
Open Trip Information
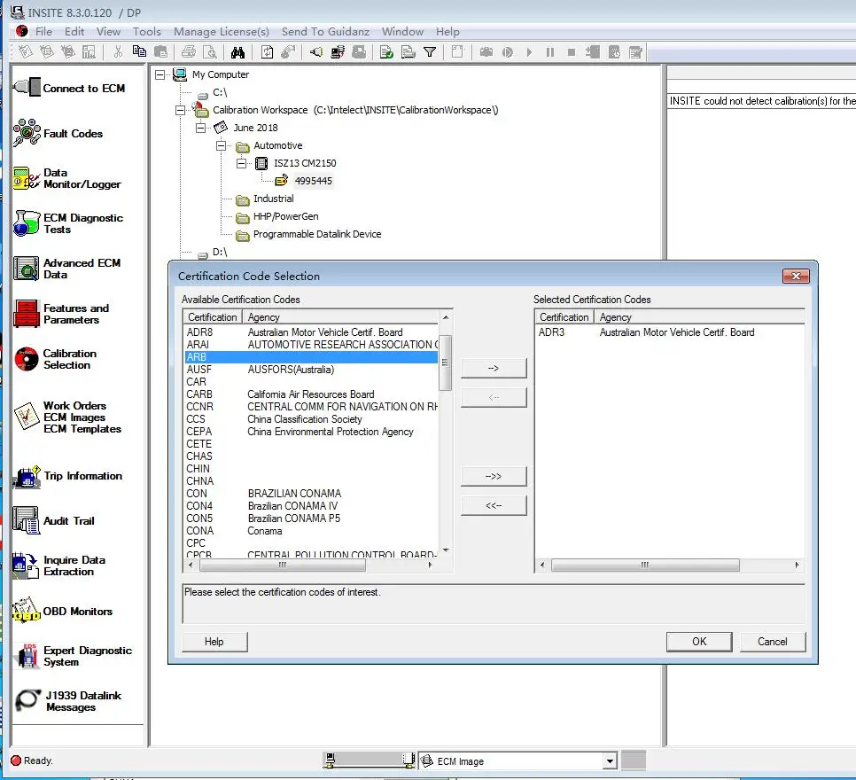click(x=67, y=476)
